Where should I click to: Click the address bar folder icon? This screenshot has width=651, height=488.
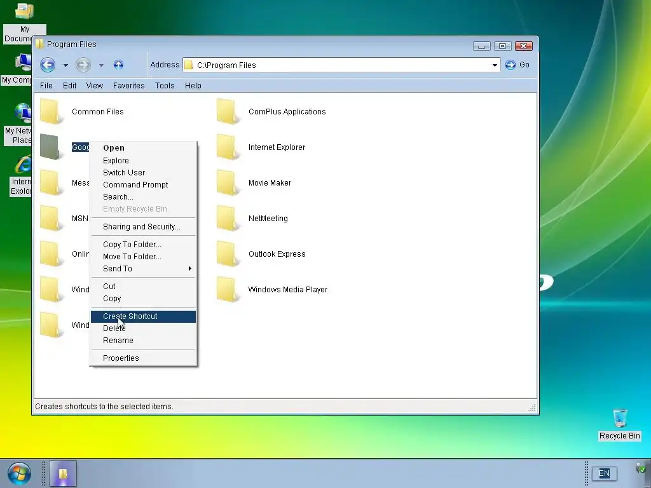pyautogui.click(x=189, y=65)
